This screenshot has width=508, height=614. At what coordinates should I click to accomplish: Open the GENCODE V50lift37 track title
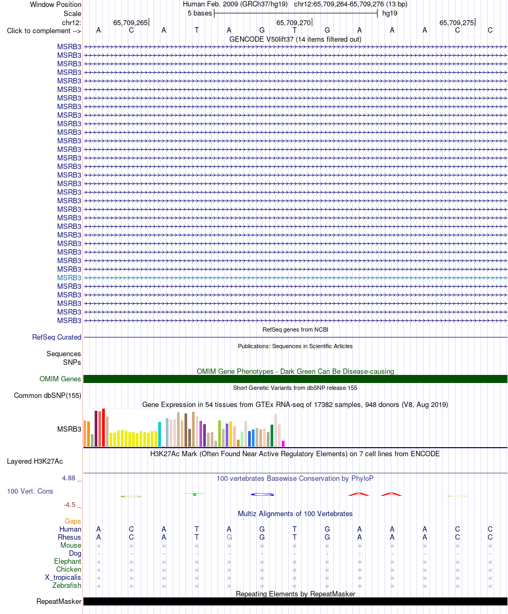295,39
